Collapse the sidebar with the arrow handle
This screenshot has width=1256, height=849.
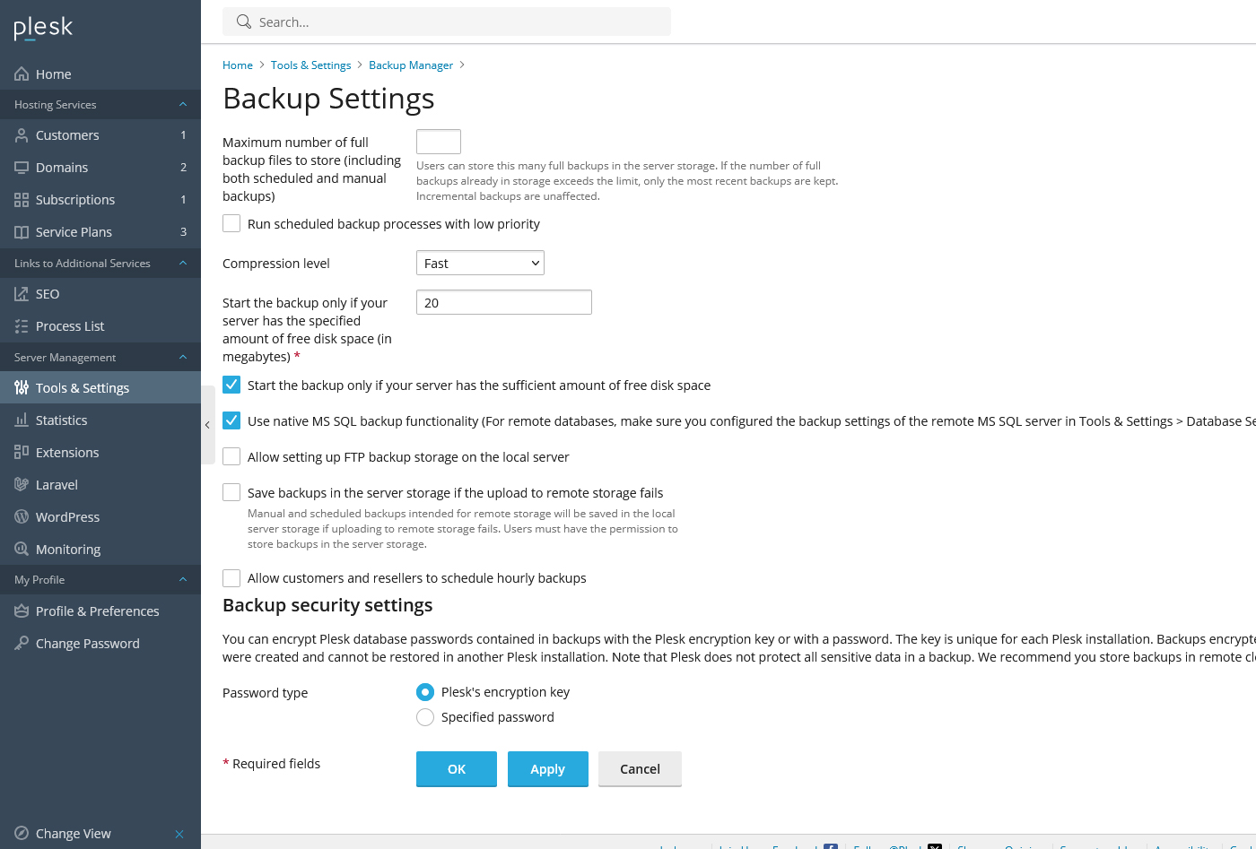(x=207, y=424)
